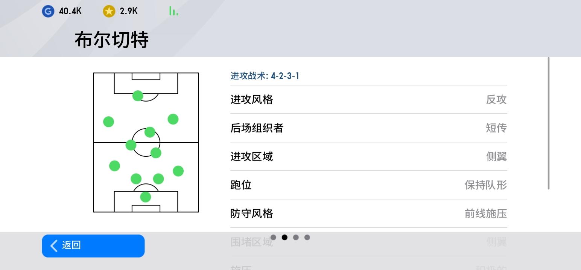Go to the first page indicator dot
This screenshot has height=270, width=581.
(x=273, y=237)
